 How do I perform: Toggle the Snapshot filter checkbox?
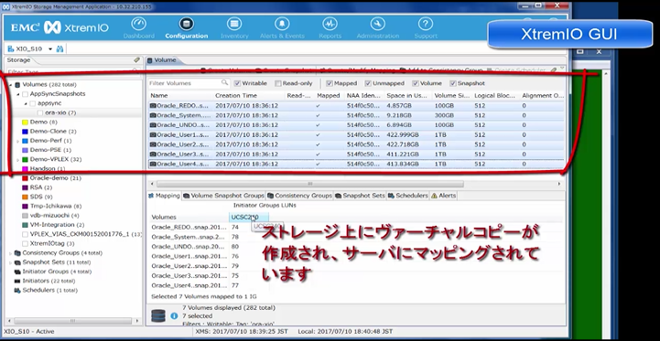click(x=453, y=83)
